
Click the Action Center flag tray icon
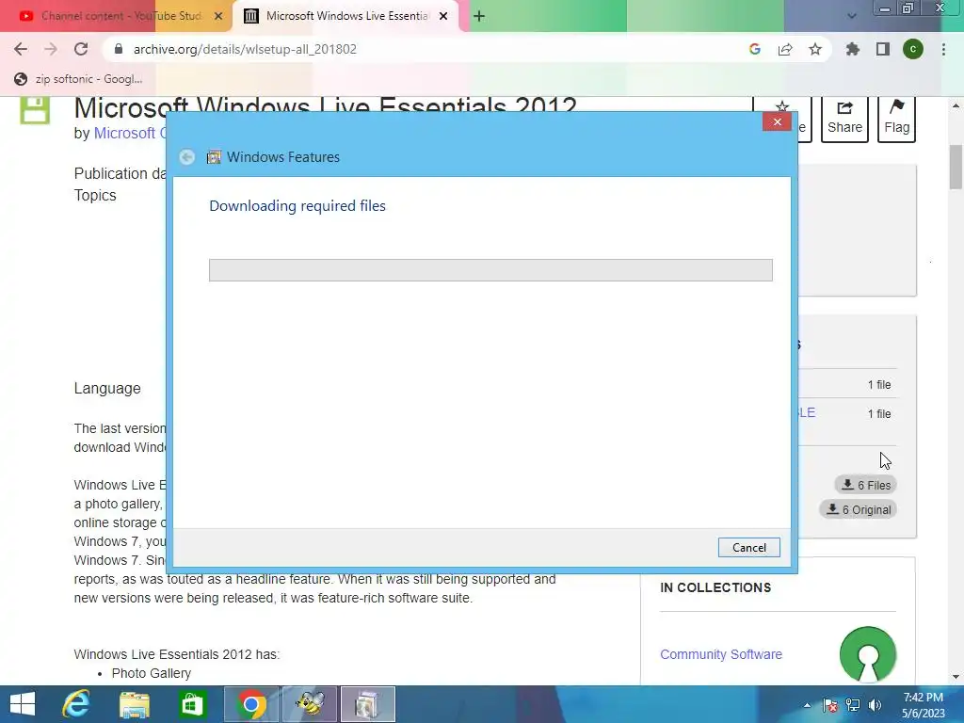(830, 705)
